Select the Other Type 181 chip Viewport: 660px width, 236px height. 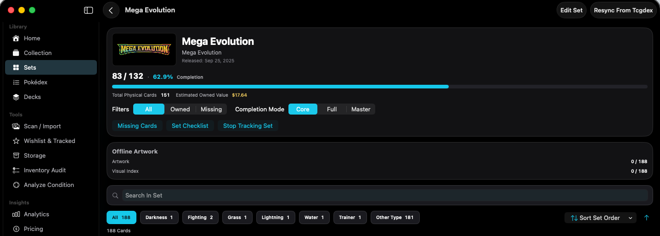click(395, 217)
